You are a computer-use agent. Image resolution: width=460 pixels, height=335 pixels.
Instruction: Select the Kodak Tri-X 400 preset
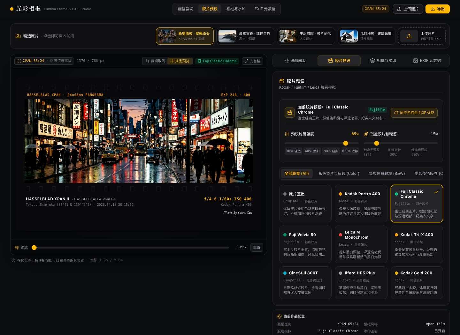(417, 244)
